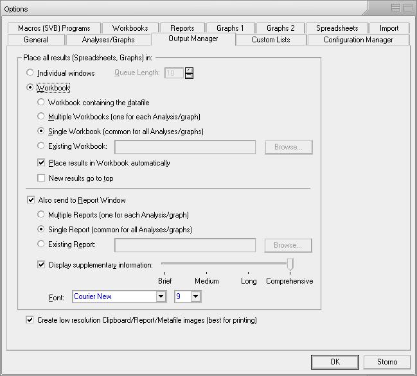The height and width of the screenshot is (376, 417).
Task: Click the Existing Report path field
Action: 185,245
